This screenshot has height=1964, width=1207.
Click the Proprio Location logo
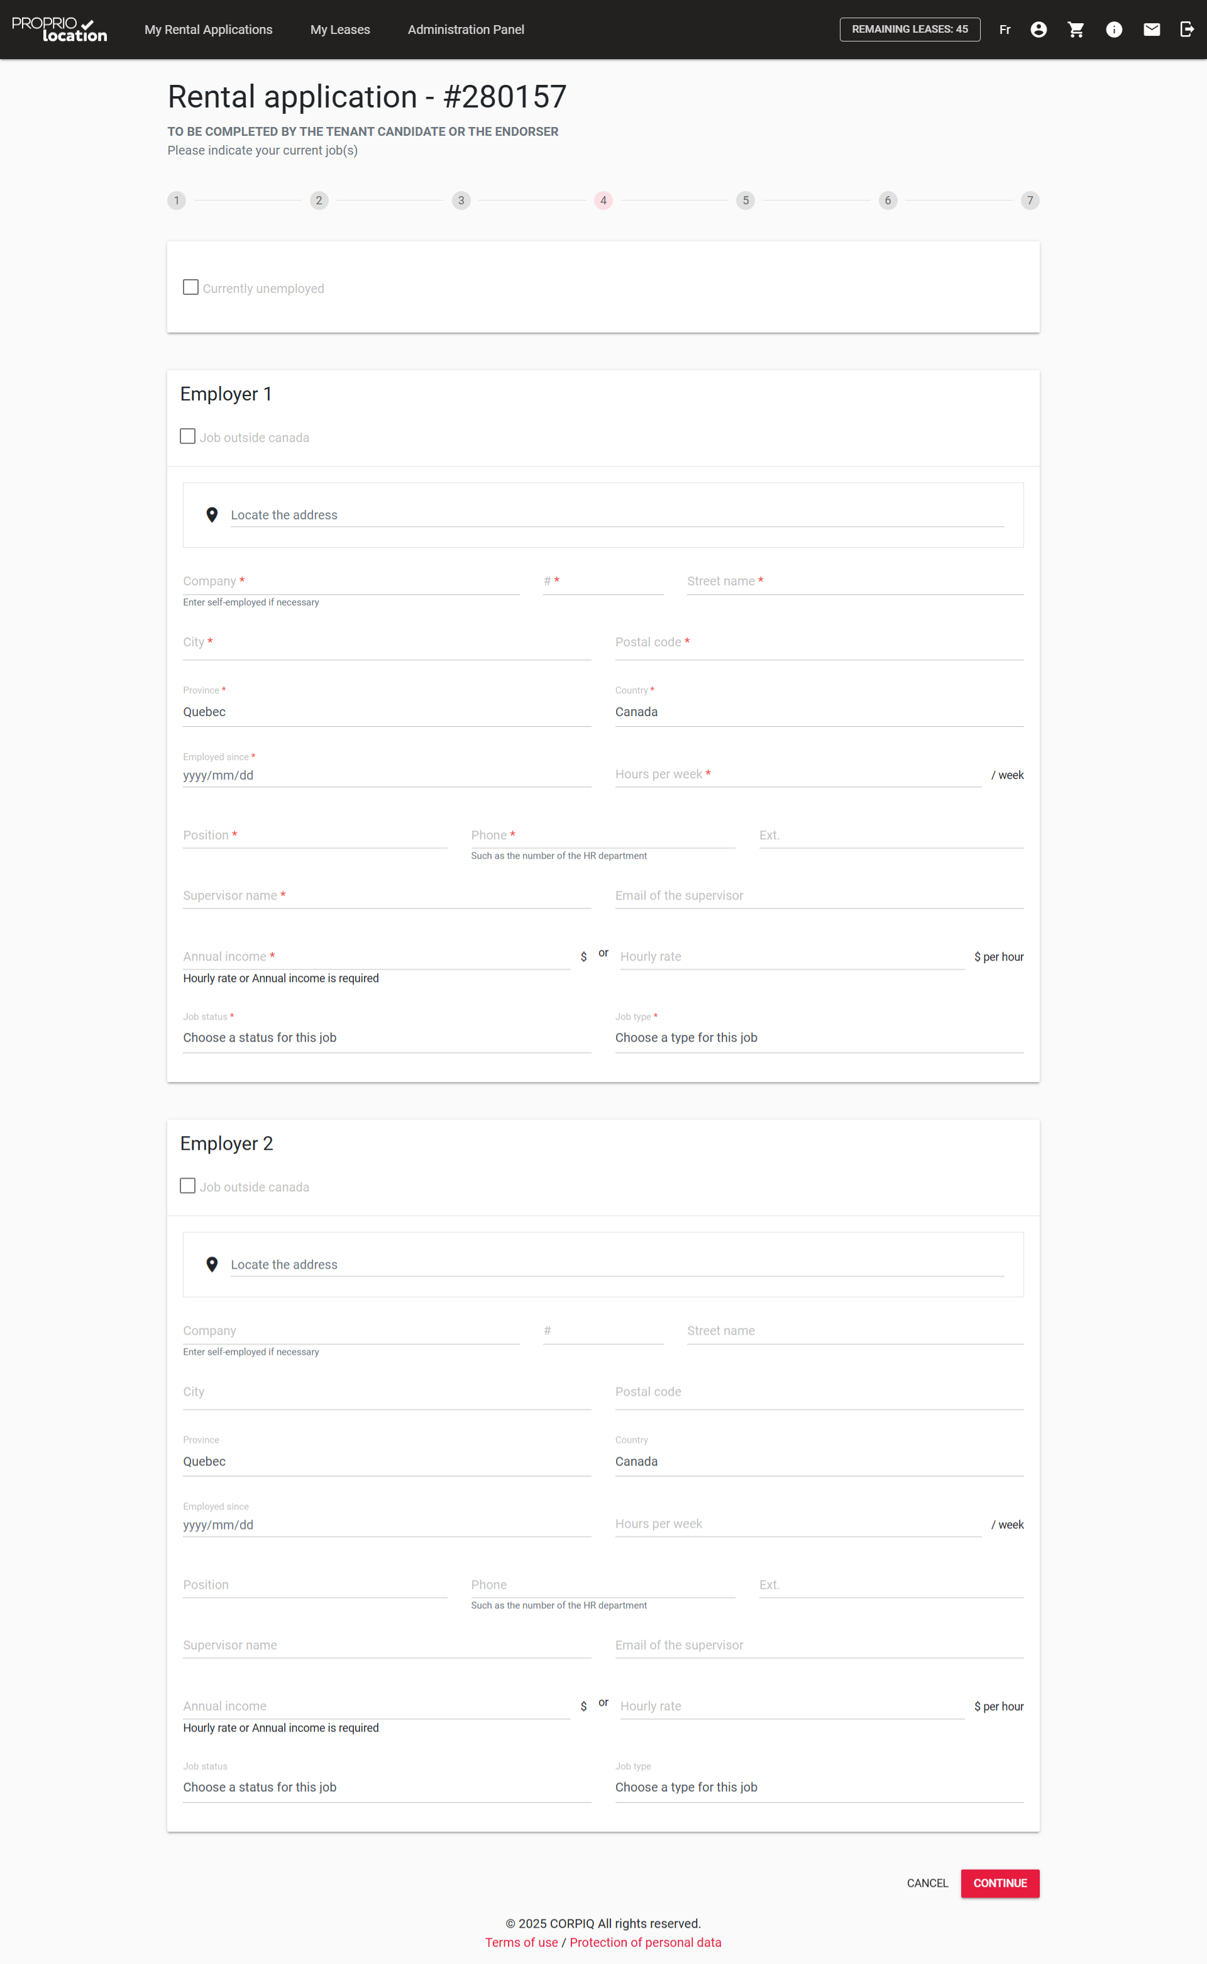[59, 30]
